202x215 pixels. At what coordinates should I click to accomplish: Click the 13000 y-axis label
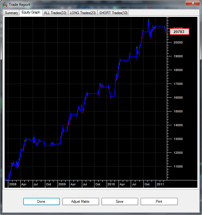click(x=178, y=139)
